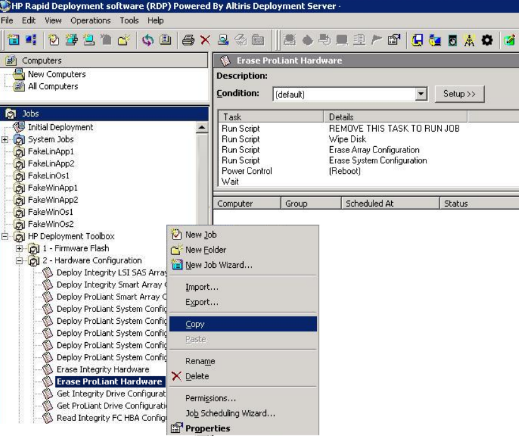Image resolution: width=519 pixels, height=436 pixels.
Task: Click the Delete entry's red X icon
Action: click(x=176, y=377)
